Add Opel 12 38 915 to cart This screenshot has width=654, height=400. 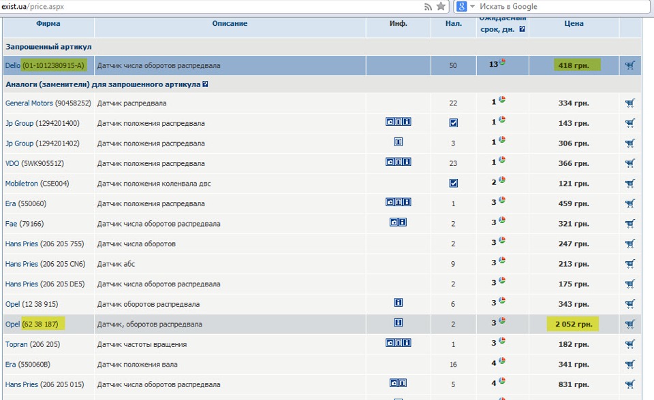[x=629, y=304]
